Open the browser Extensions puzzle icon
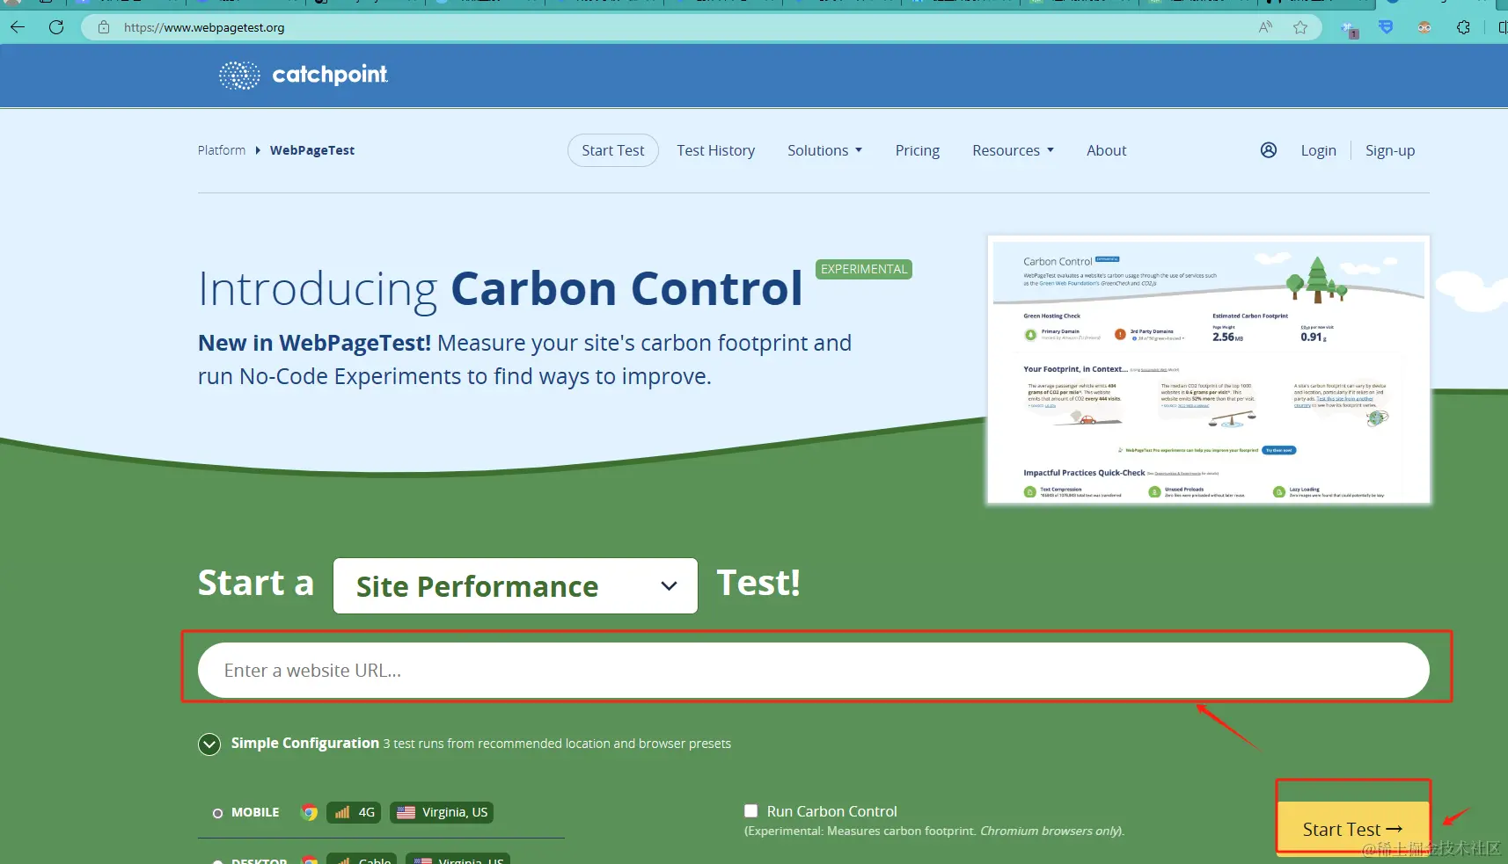Image resolution: width=1508 pixels, height=864 pixels. [x=1463, y=27]
